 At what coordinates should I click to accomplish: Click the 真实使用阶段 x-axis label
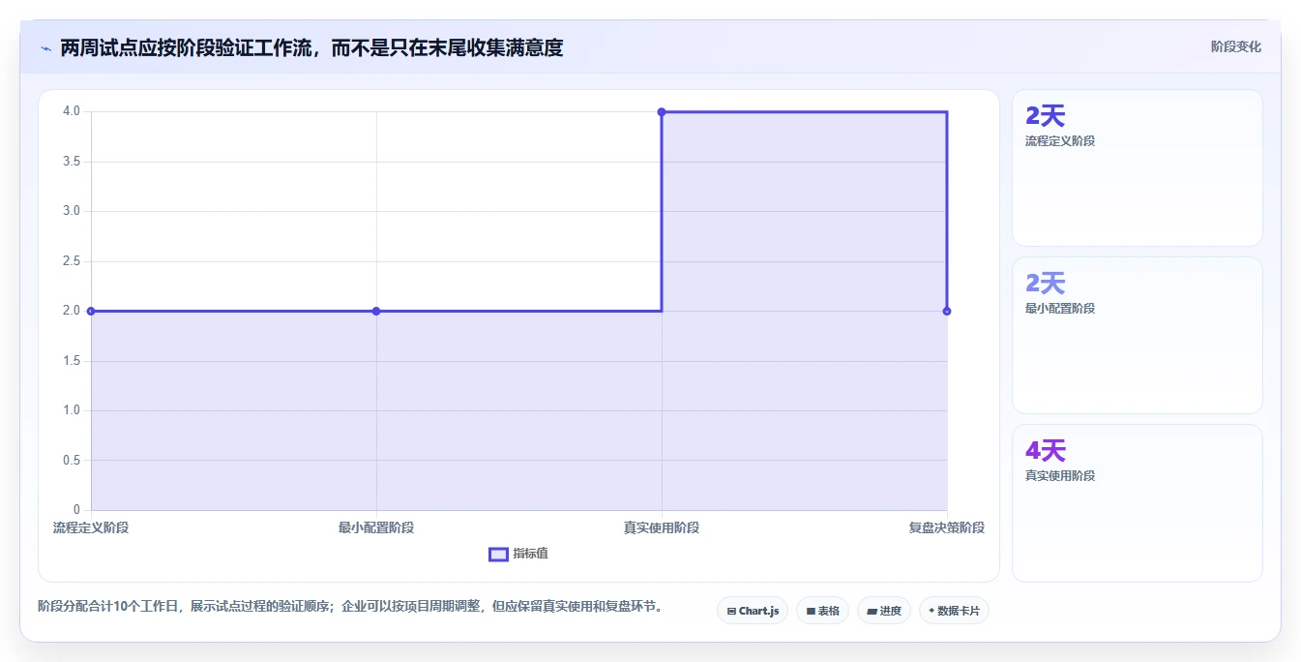click(x=662, y=527)
